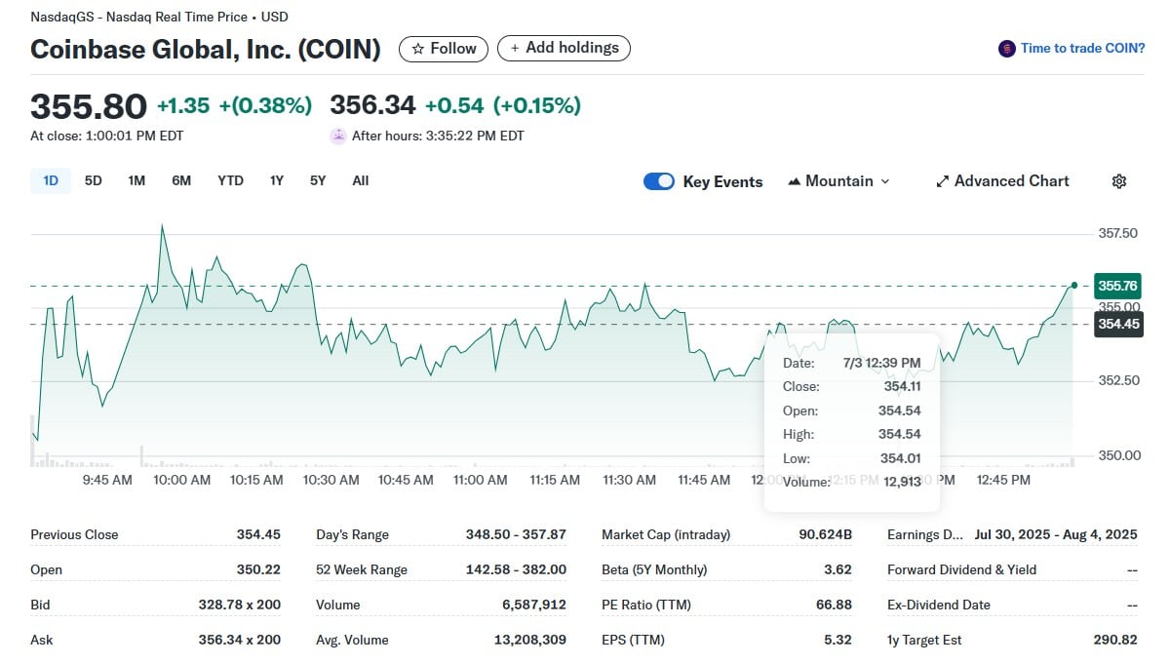The image size is (1170, 665).
Task: Click the Ask value 356.34 x 200
Action: pos(240,640)
